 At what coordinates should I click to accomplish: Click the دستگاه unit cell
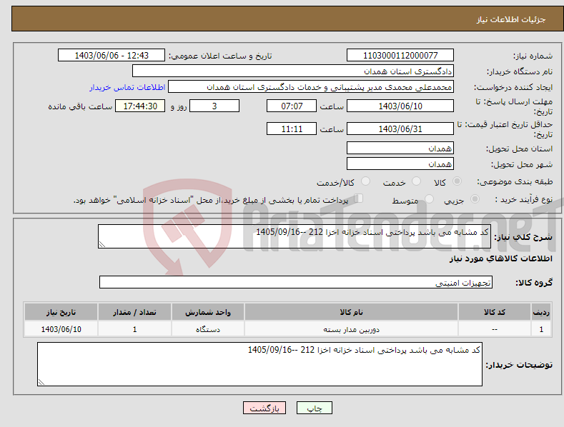click(208, 329)
